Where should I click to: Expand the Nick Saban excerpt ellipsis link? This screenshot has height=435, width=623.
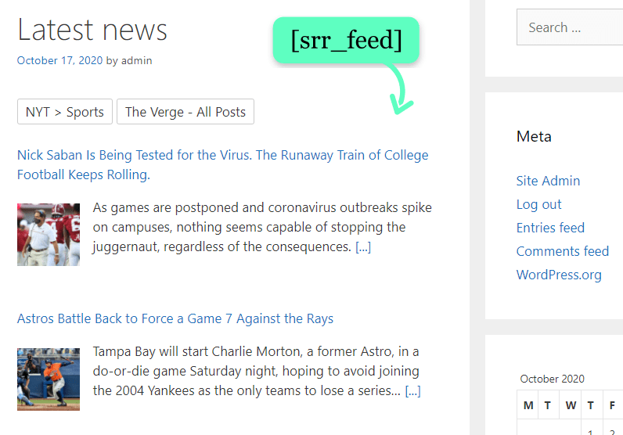363,247
